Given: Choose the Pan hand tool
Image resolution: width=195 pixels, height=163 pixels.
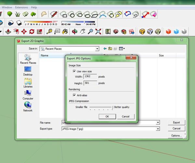Looking at the screenshot, I should pyautogui.click(x=83, y=31).
